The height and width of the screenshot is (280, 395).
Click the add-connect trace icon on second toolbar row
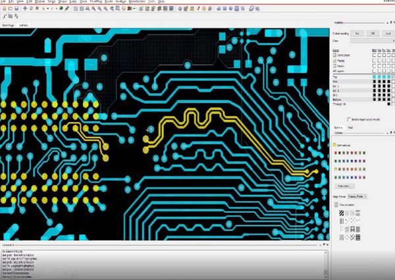(5, 16)
